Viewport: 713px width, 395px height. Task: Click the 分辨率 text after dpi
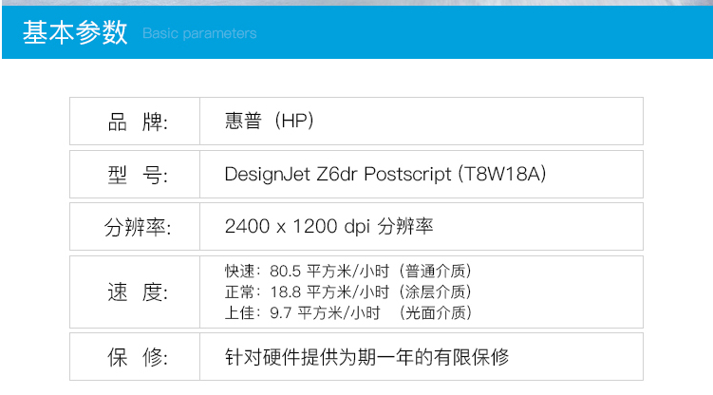[405, 226]
